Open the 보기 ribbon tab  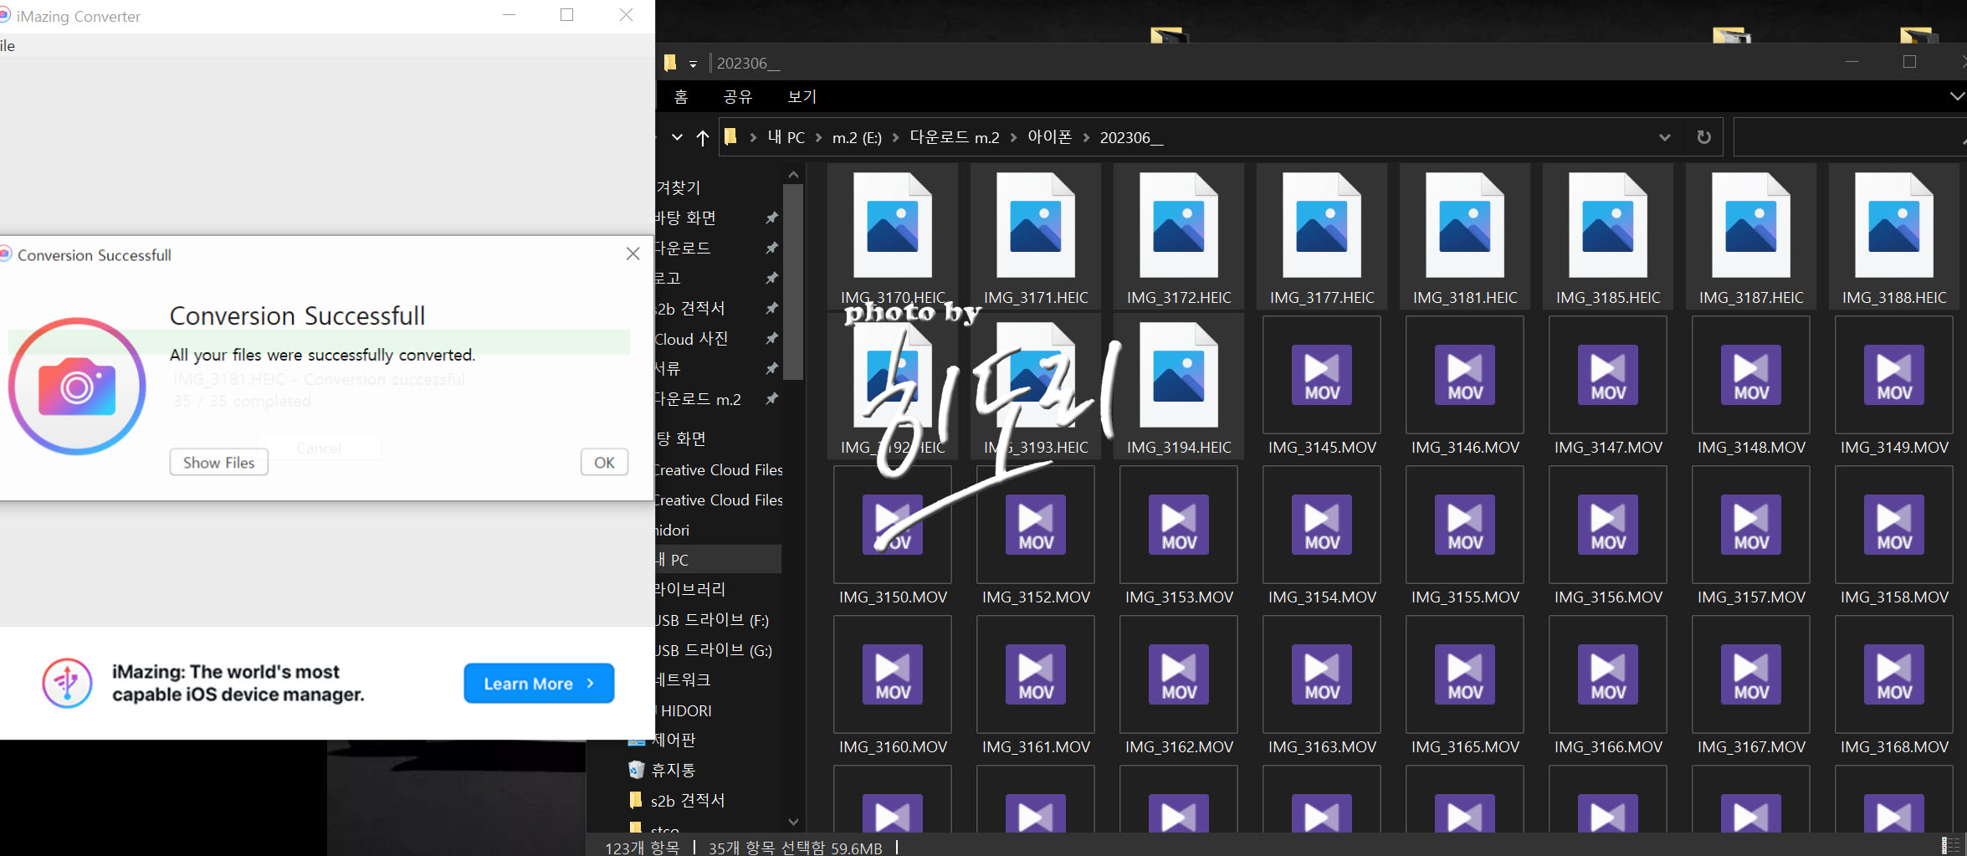pos(802,97)
